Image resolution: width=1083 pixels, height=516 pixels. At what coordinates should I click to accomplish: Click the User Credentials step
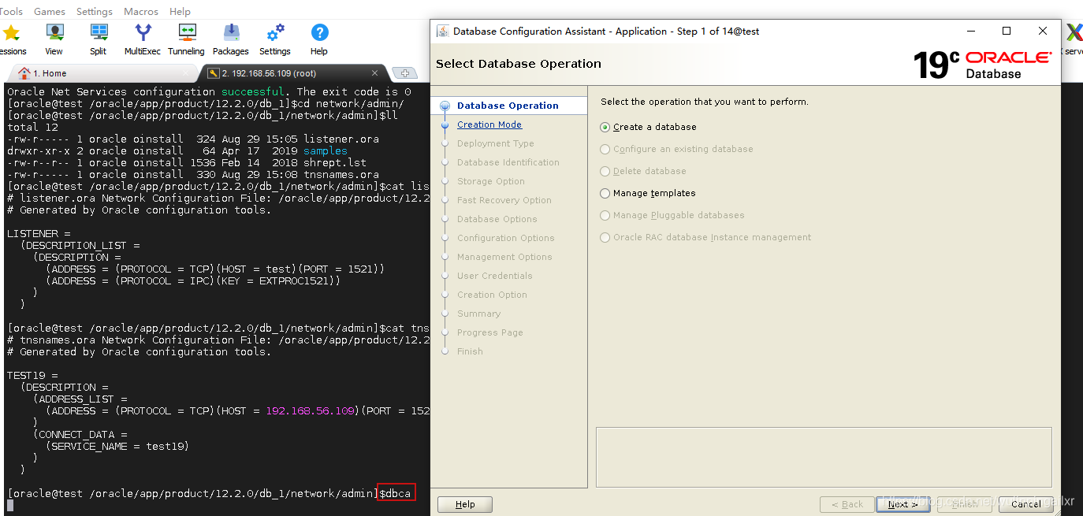coord(495,276)
